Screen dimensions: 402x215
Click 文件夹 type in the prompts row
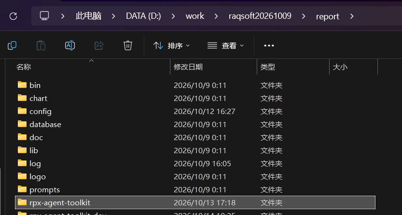tap(272, 189)
